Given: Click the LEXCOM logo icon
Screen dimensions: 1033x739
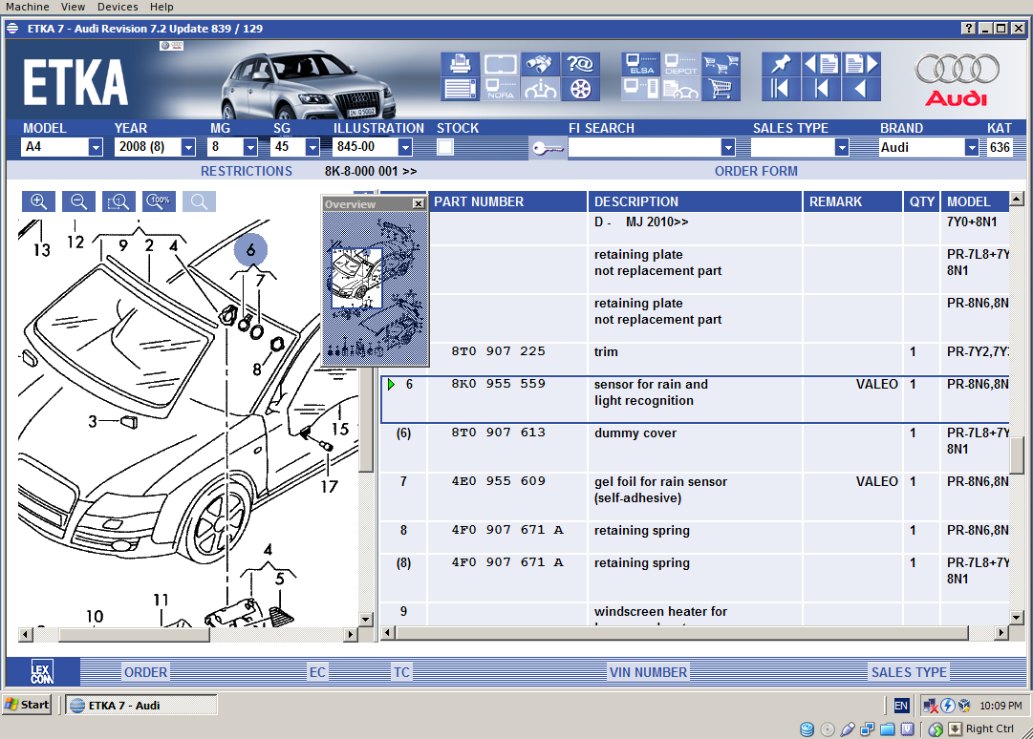Looking at the screenshot, I should click(x=41, y=672).
